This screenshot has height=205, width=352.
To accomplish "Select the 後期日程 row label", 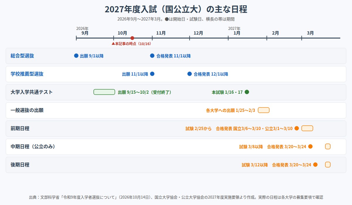I will pyautogui.click(x=20, y=165).
